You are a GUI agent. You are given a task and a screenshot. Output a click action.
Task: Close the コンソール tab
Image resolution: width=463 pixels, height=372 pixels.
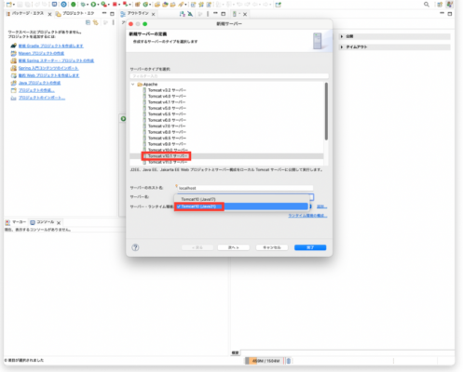(x=59, y=222)
